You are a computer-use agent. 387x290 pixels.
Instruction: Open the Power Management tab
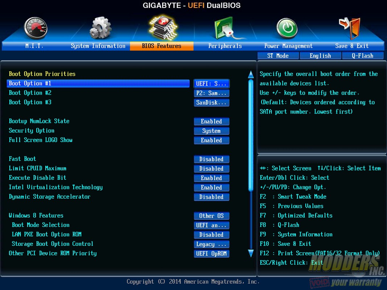[288, 46]
